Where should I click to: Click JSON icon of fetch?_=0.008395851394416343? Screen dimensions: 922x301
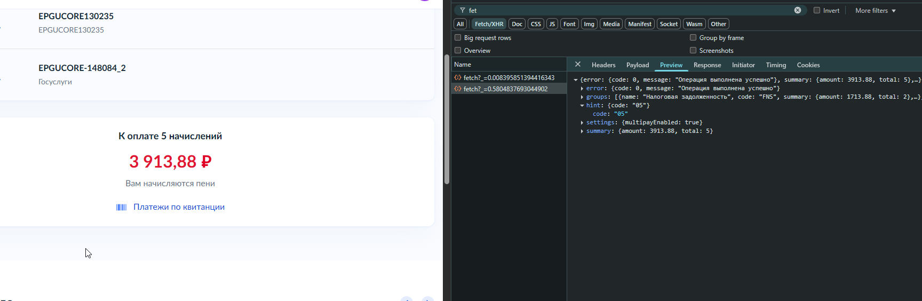pos(458,77)
